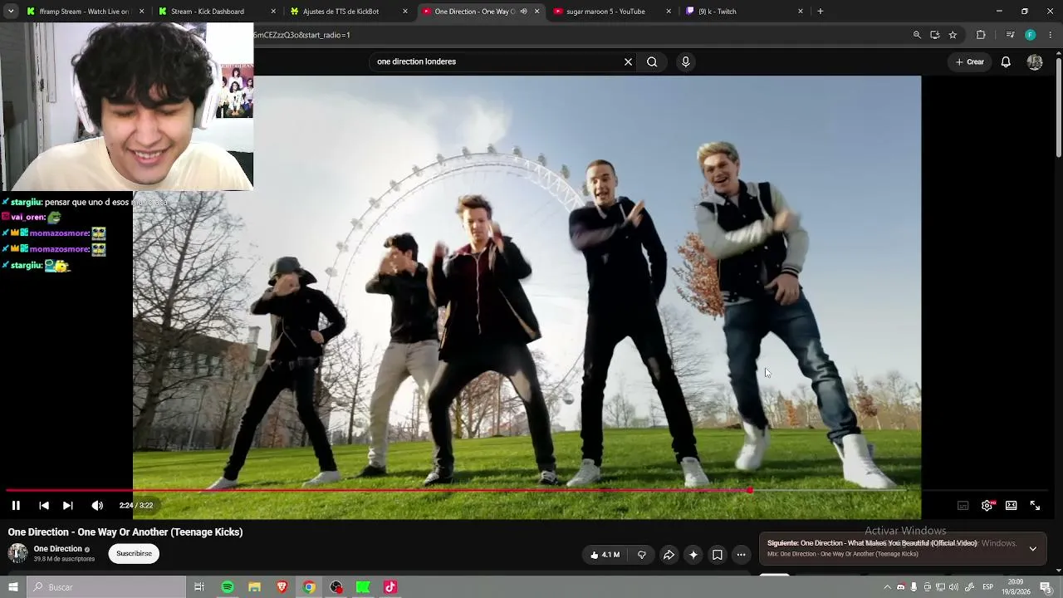Image resolution: width=1063 pixels, height=598 pixels.
Task: Open the browser extensions puzzle icon
Action: pyautogui.click(x=981, y=35)
